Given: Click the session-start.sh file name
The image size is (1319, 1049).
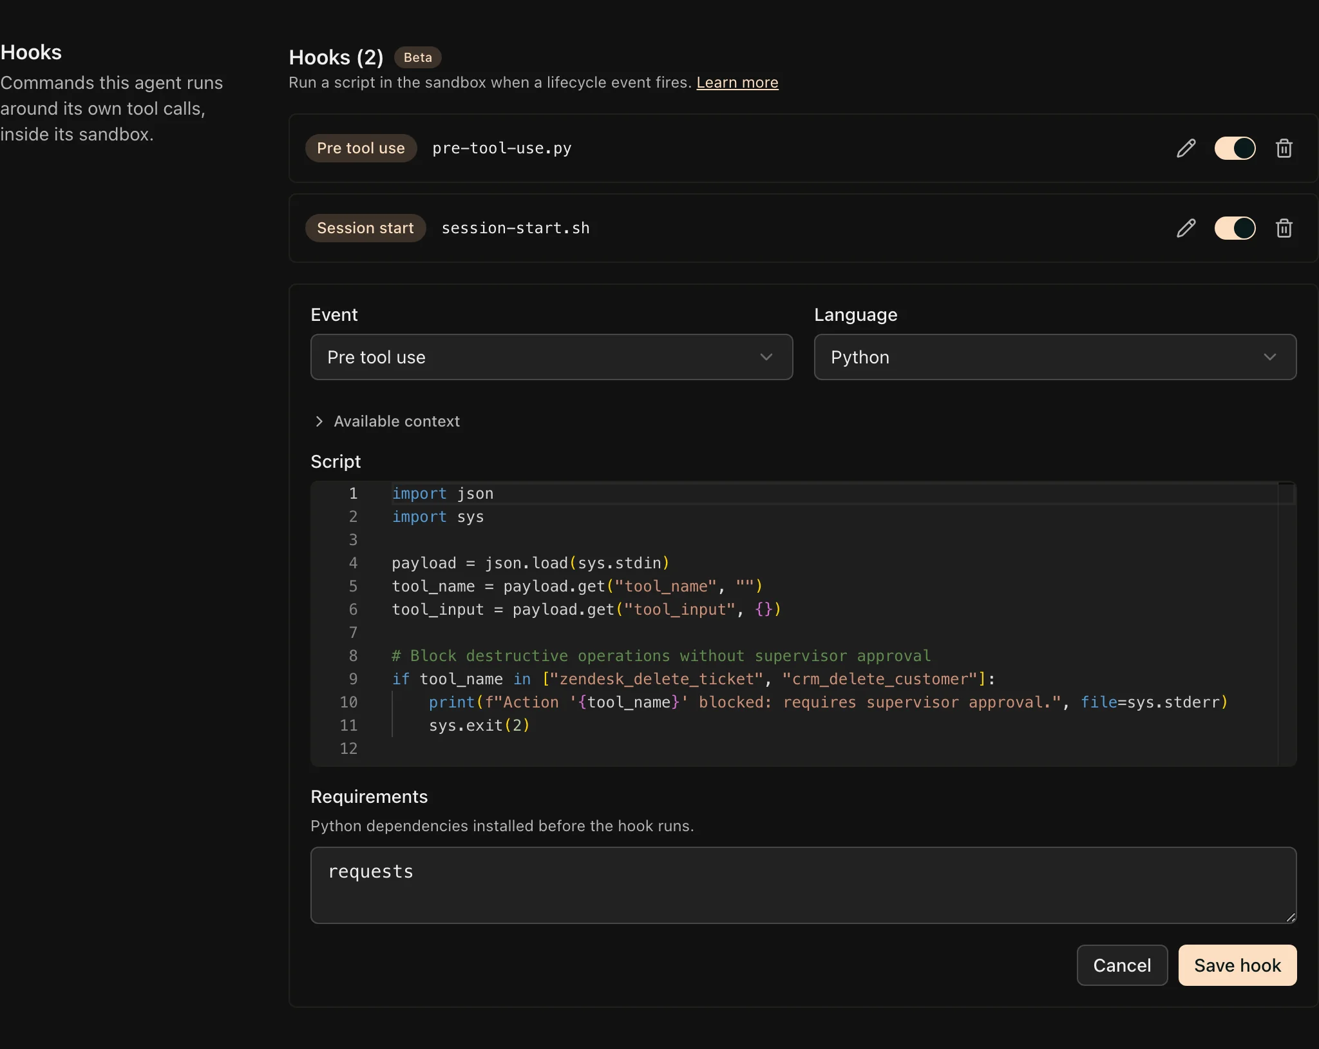Looking at the screenshot, I should tap(515, 228).
